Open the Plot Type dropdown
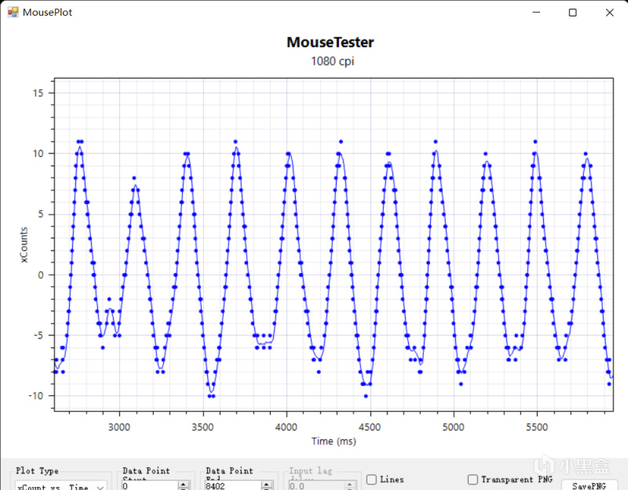 (x=61, y=485)
